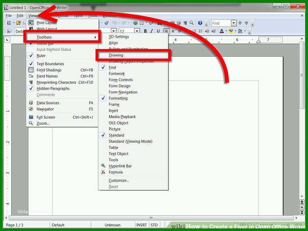
Task: Choose Full Screen in View menu
Action: tap(62, 117)
